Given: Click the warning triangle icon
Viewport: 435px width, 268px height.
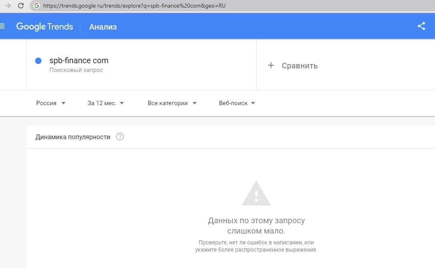Looking at the screenshot, I should 256,194.
